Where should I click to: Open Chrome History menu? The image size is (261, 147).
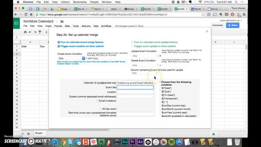tap(65, 2)
